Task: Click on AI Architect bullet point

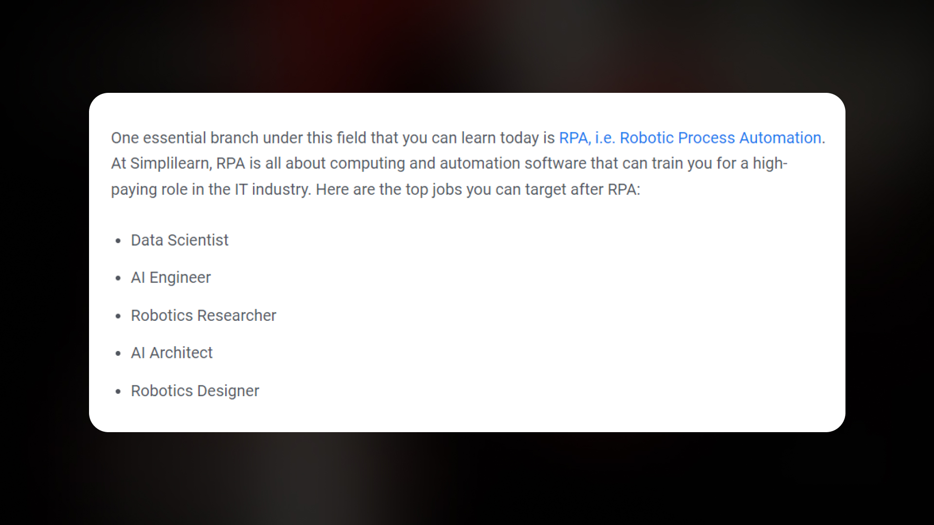Action: [172, 352]
